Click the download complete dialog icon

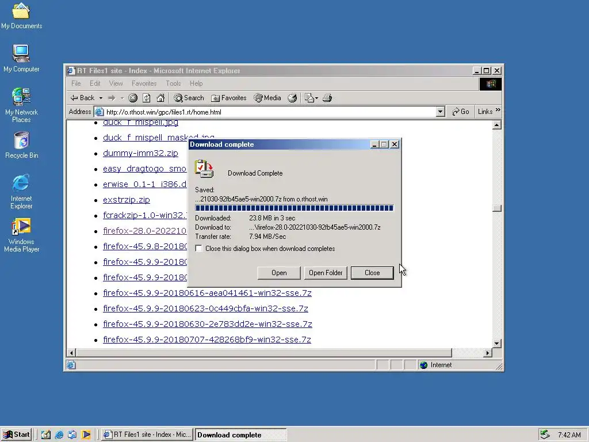[x=204, y=169]
